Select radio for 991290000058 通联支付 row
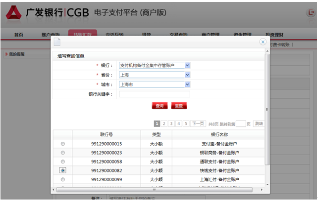Image resolution: width=318 pixels, height=201 pixels. pyautogui.click(x=63, y=161)
